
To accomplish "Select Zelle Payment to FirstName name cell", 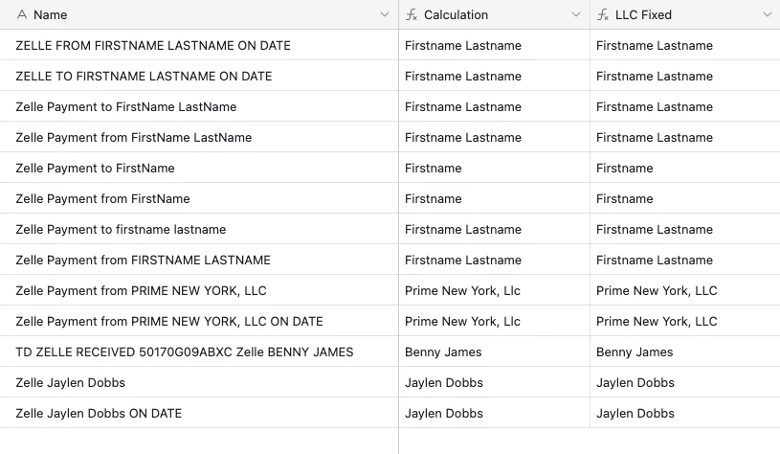I will pos(199,169).
